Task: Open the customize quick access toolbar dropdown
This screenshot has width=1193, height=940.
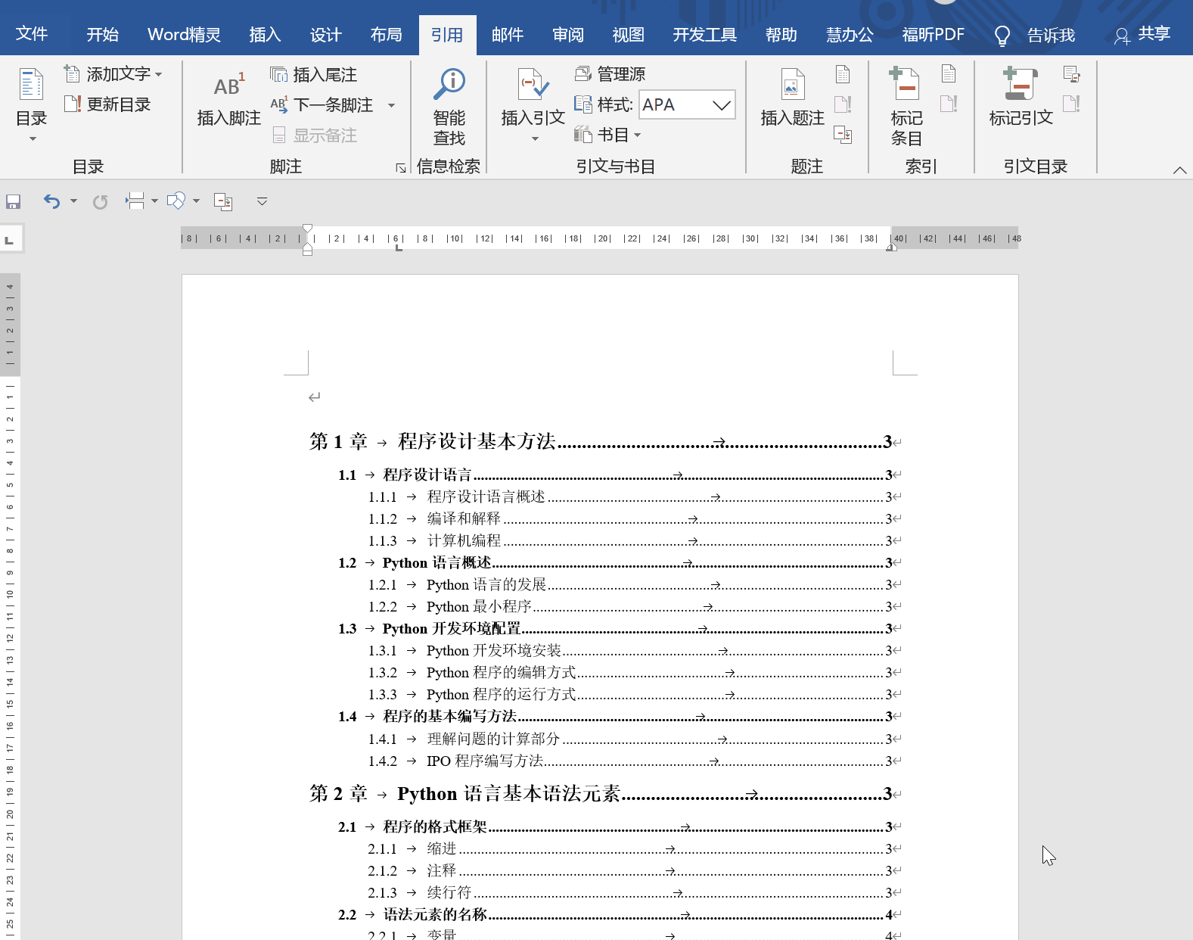Action: (x=262, y=201)
